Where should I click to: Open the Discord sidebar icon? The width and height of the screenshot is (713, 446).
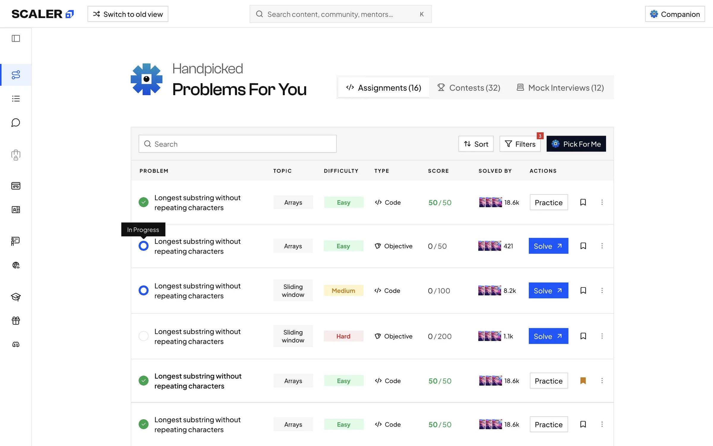pos(16,344)
